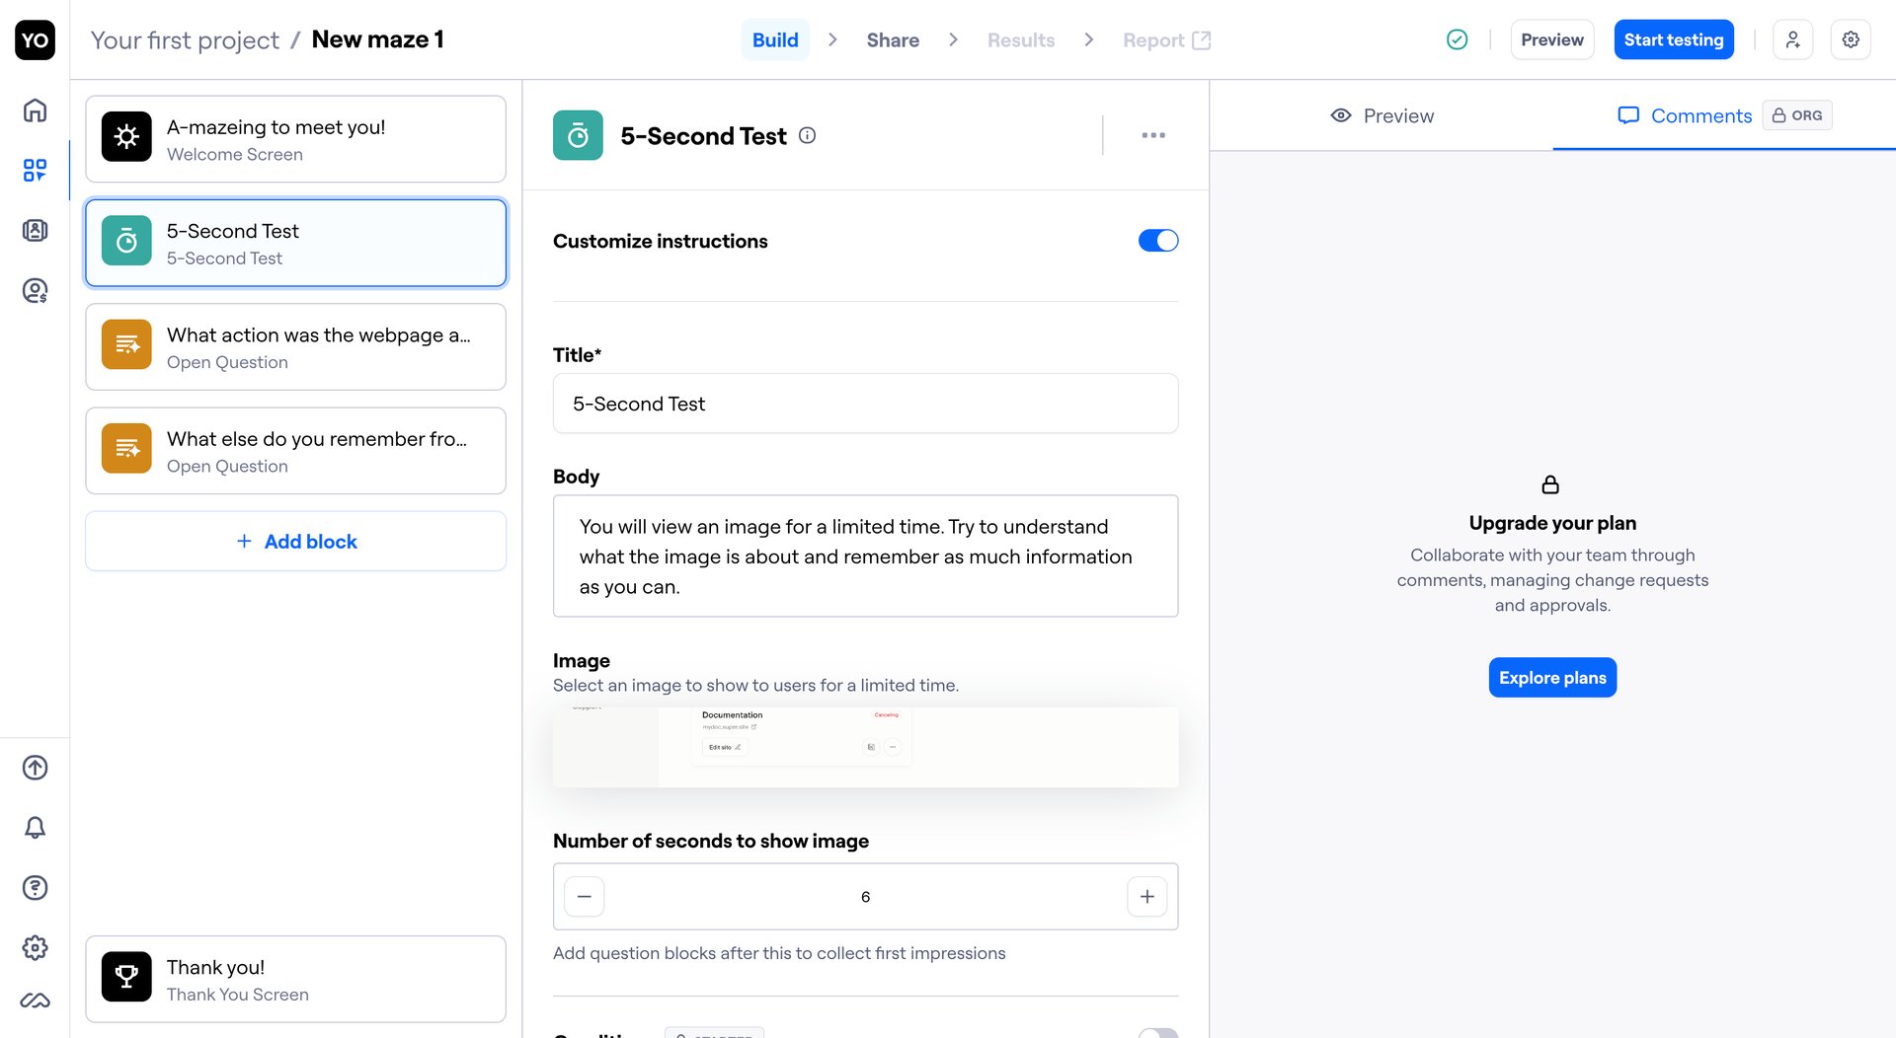Switch to the Share tab

892,39
